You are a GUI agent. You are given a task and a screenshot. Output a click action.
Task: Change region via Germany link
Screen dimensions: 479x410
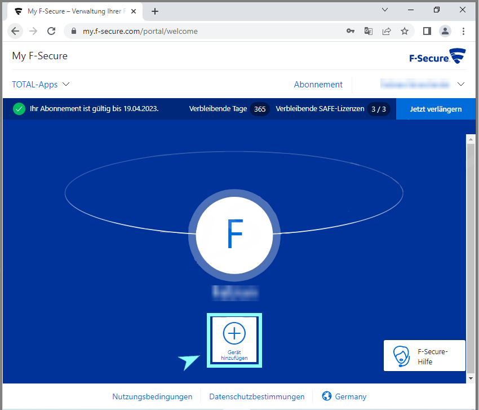click(351, 396)
